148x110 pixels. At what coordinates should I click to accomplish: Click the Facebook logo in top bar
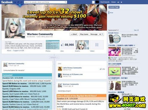(7, 2)
